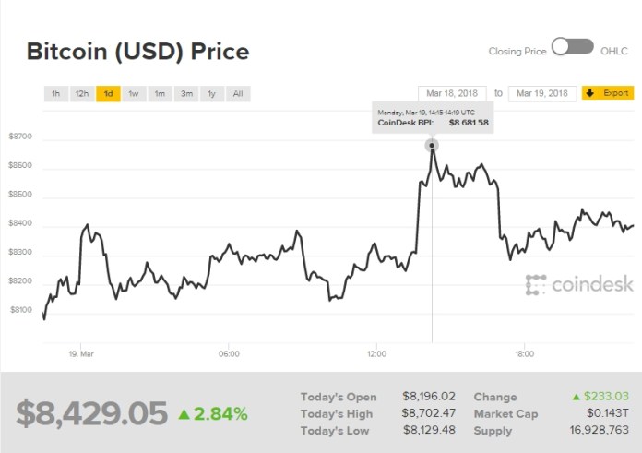Click the Closing Price label
Viewport: 642px width, 453px height.
coord(517,52)
